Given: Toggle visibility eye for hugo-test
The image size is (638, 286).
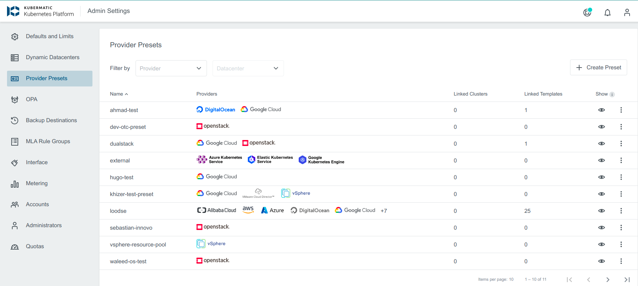Looking at the screenshot, I should 602,177.
